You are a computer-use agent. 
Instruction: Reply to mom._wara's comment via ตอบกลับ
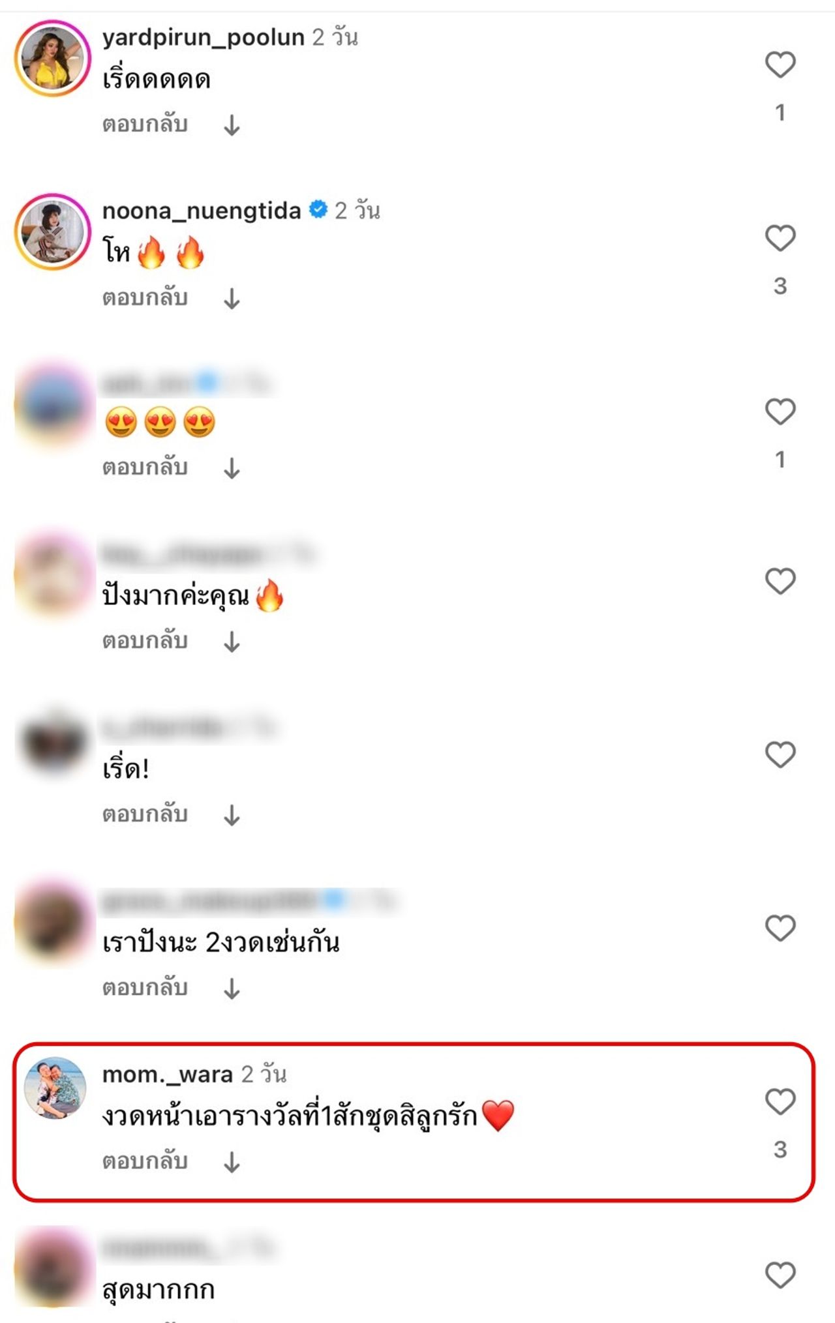[145, 1160]
